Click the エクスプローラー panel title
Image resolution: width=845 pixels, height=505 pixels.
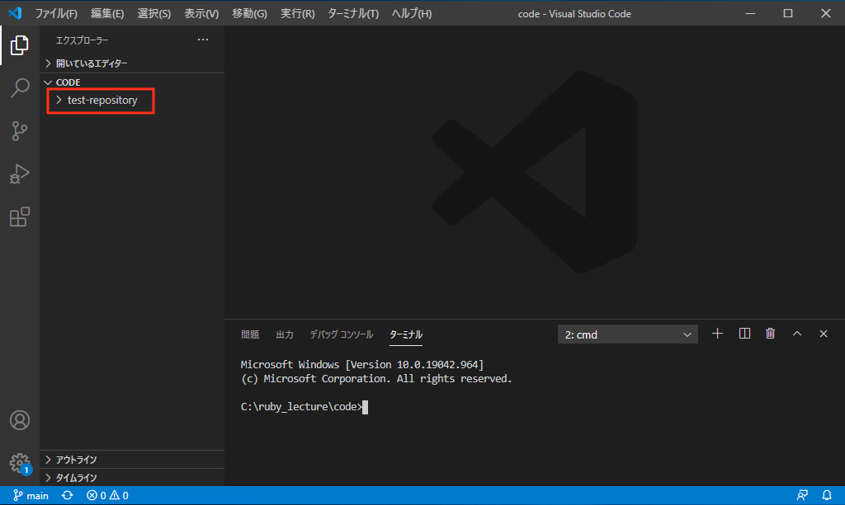coord(82,40)
